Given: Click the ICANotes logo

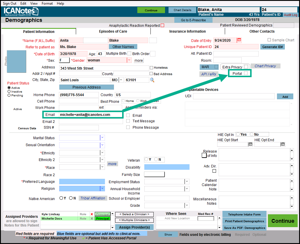Looking at the screenshot, I should [x=21, y=12].
